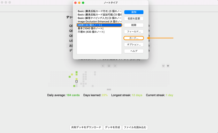
Task: Click the heart icon beside the heatmap
Action: tap(168, 66)
